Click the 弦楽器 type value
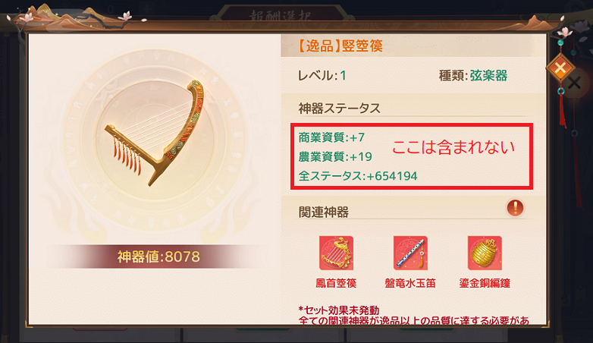This screenshot has height=343, width=593. [488, 76]
